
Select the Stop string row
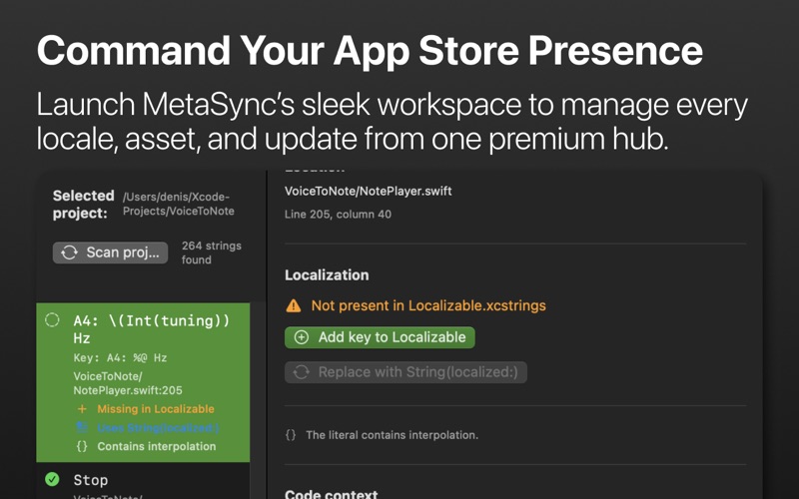(x=143, y=481)
